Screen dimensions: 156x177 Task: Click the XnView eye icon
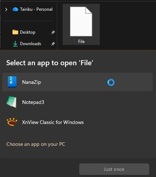tap(12, 122)
